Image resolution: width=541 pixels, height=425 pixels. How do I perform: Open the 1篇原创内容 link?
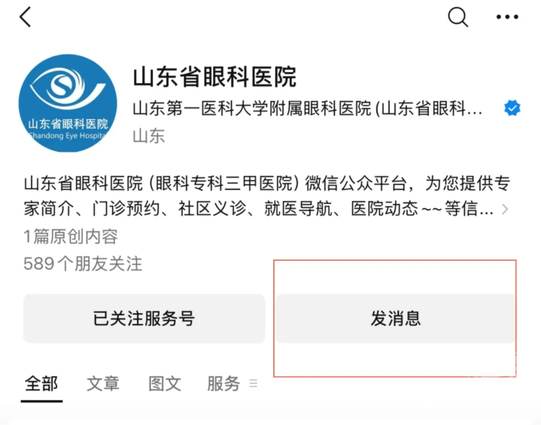pyautogui.click(x=70, y=237)
